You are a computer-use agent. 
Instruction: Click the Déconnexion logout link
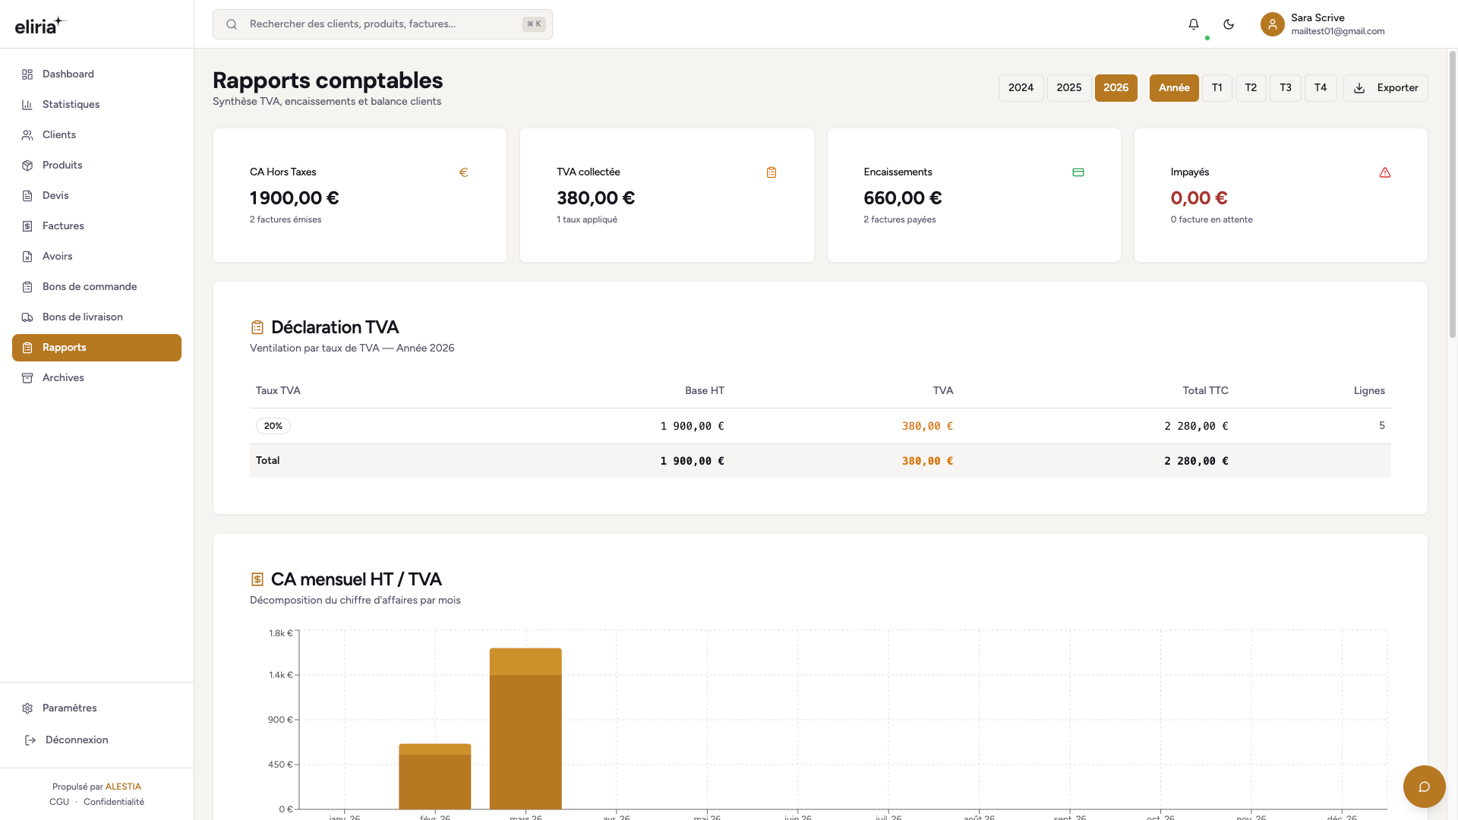coord(76,740)
